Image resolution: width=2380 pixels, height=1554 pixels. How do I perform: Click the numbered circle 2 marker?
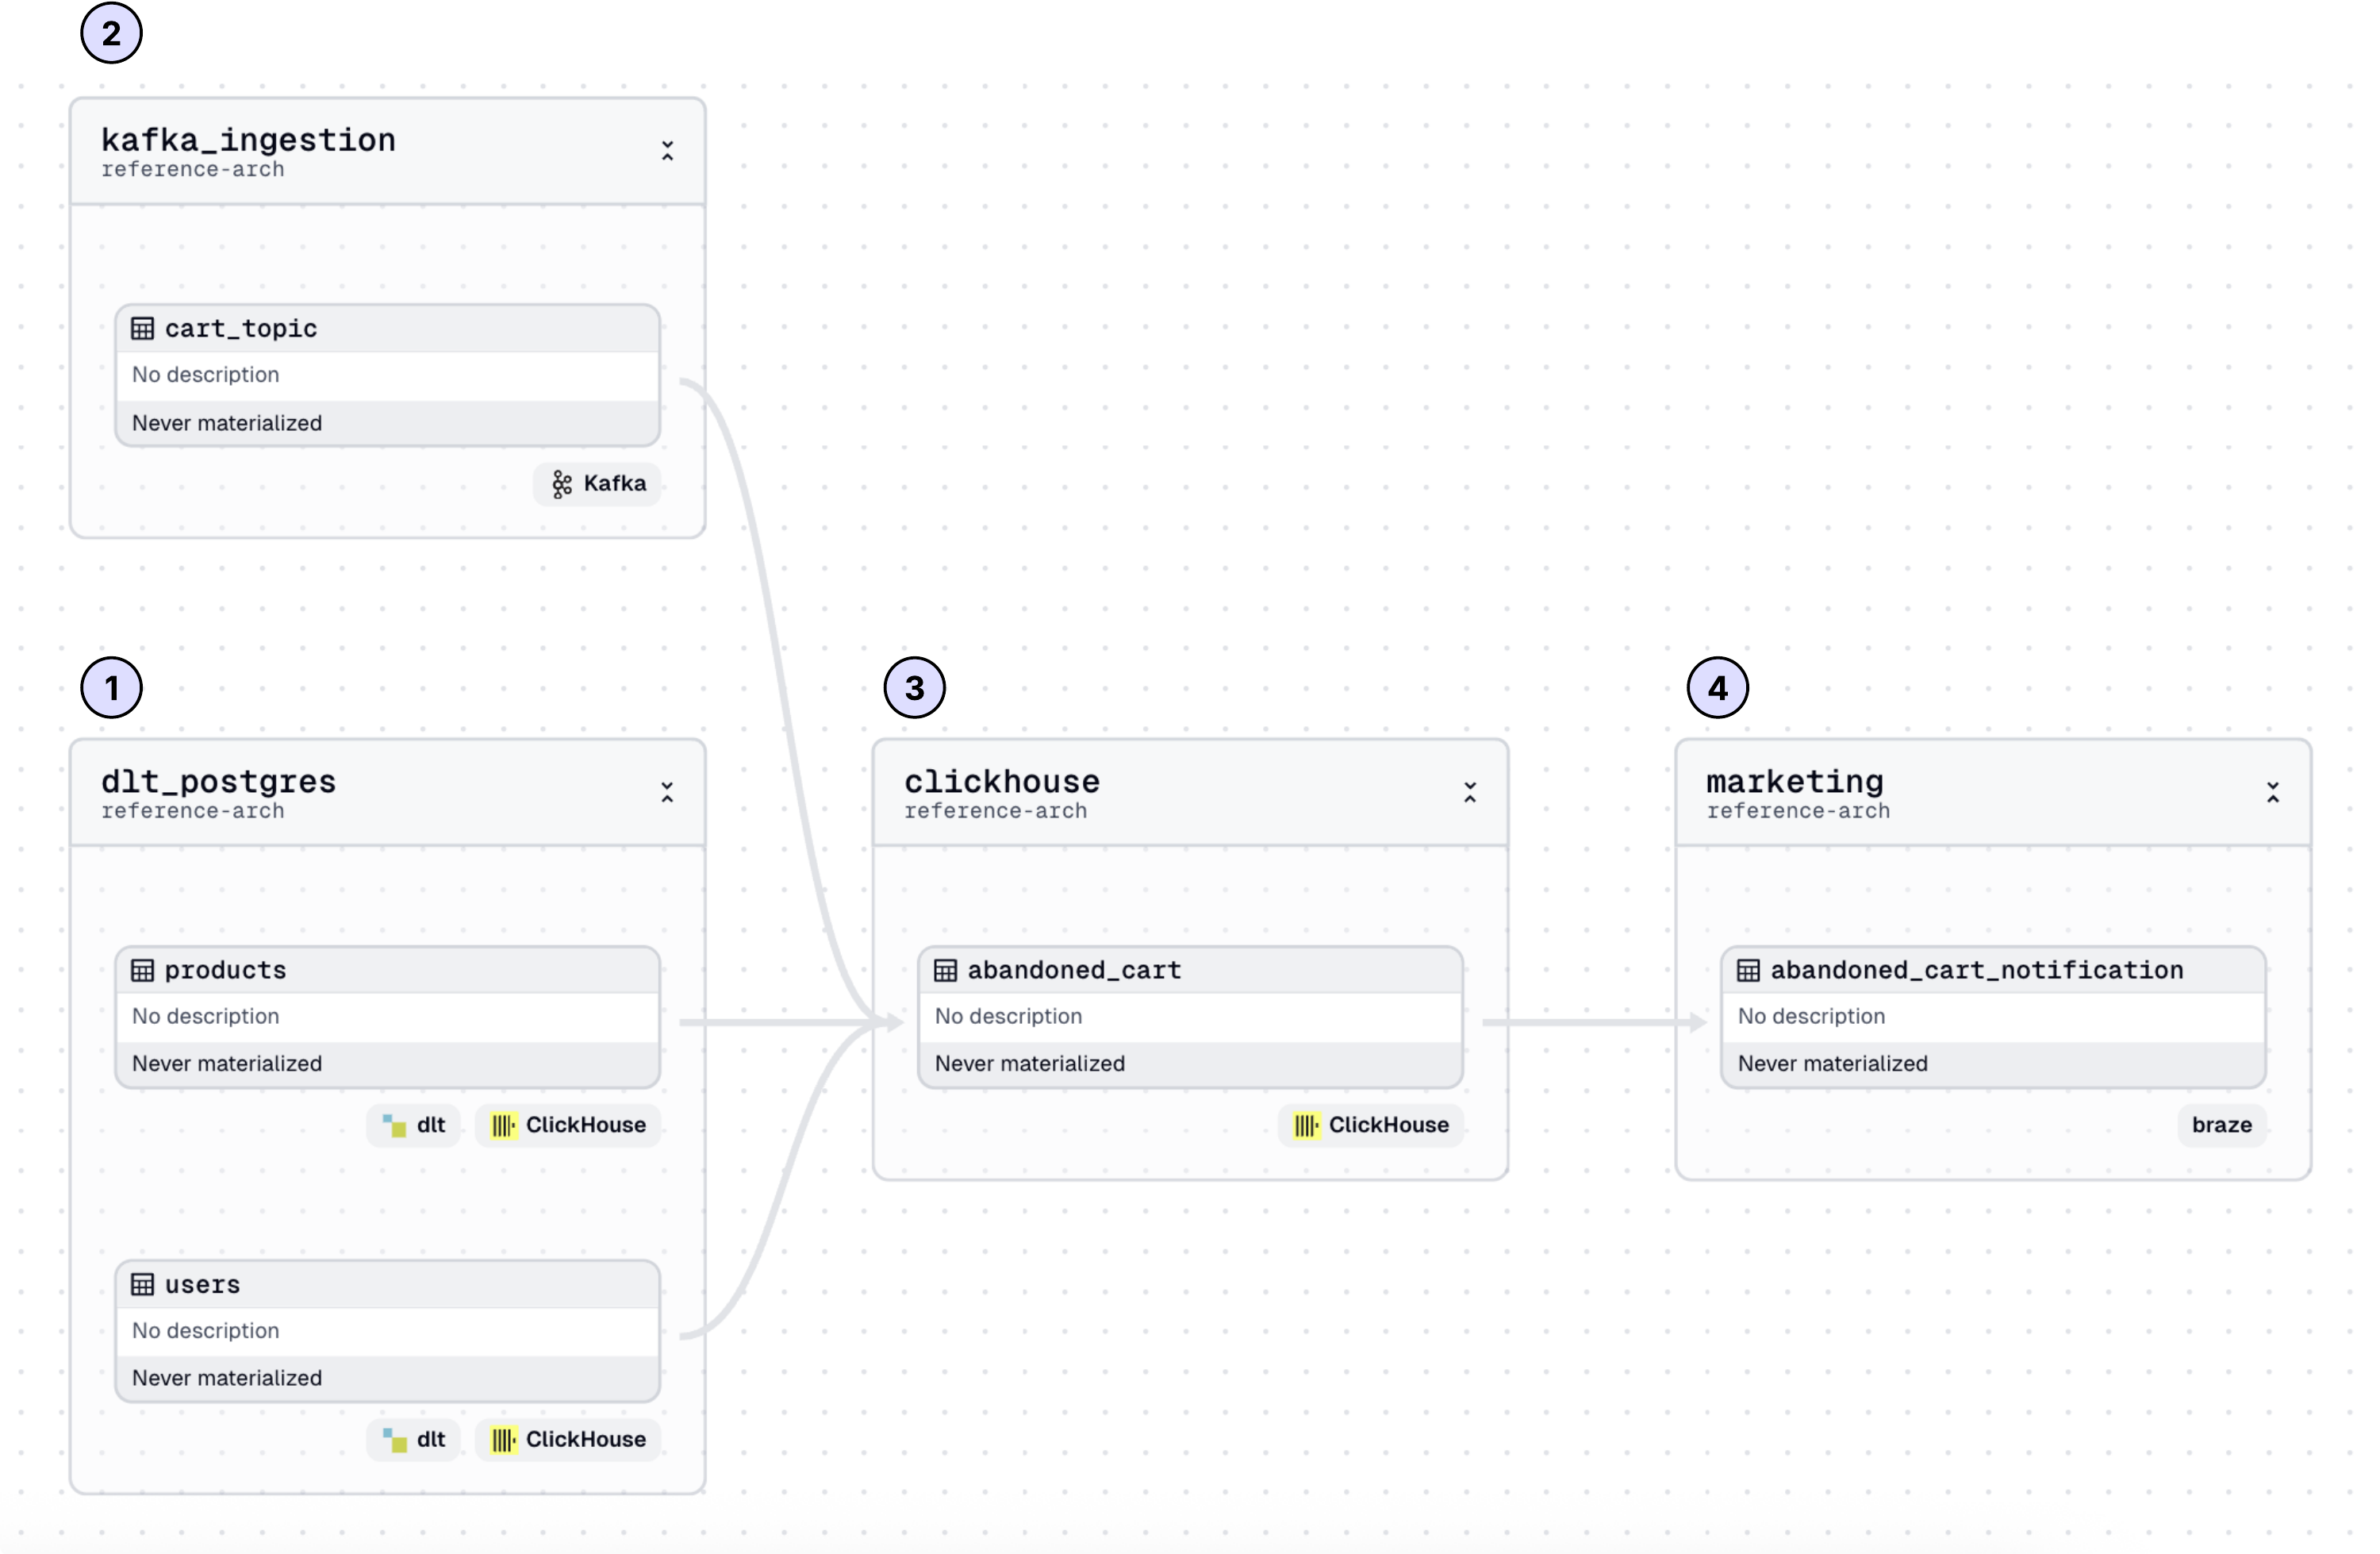[111, 33]
